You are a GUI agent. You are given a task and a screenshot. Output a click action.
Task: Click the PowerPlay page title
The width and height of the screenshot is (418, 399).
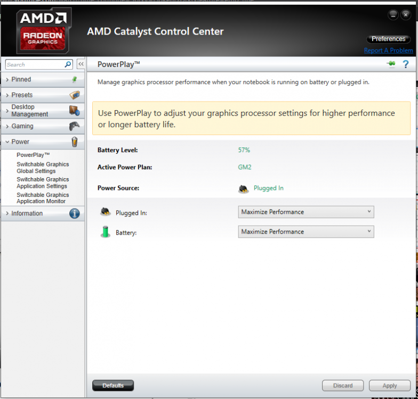click(118, 64)
